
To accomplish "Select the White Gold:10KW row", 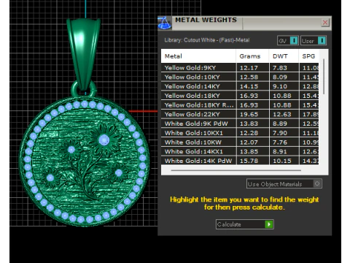I will [240, 142].
